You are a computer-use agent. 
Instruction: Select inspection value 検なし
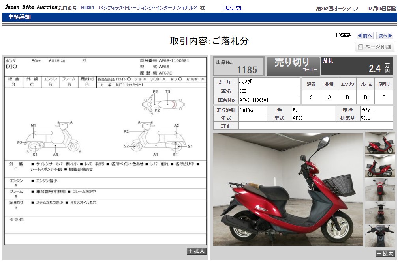[x=367, y=110]
